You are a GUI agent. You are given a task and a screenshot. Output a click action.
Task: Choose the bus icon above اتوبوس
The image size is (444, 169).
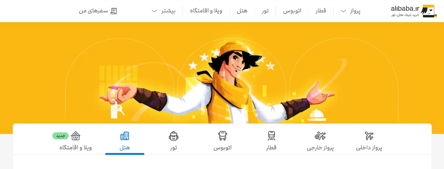click(223, 136)
